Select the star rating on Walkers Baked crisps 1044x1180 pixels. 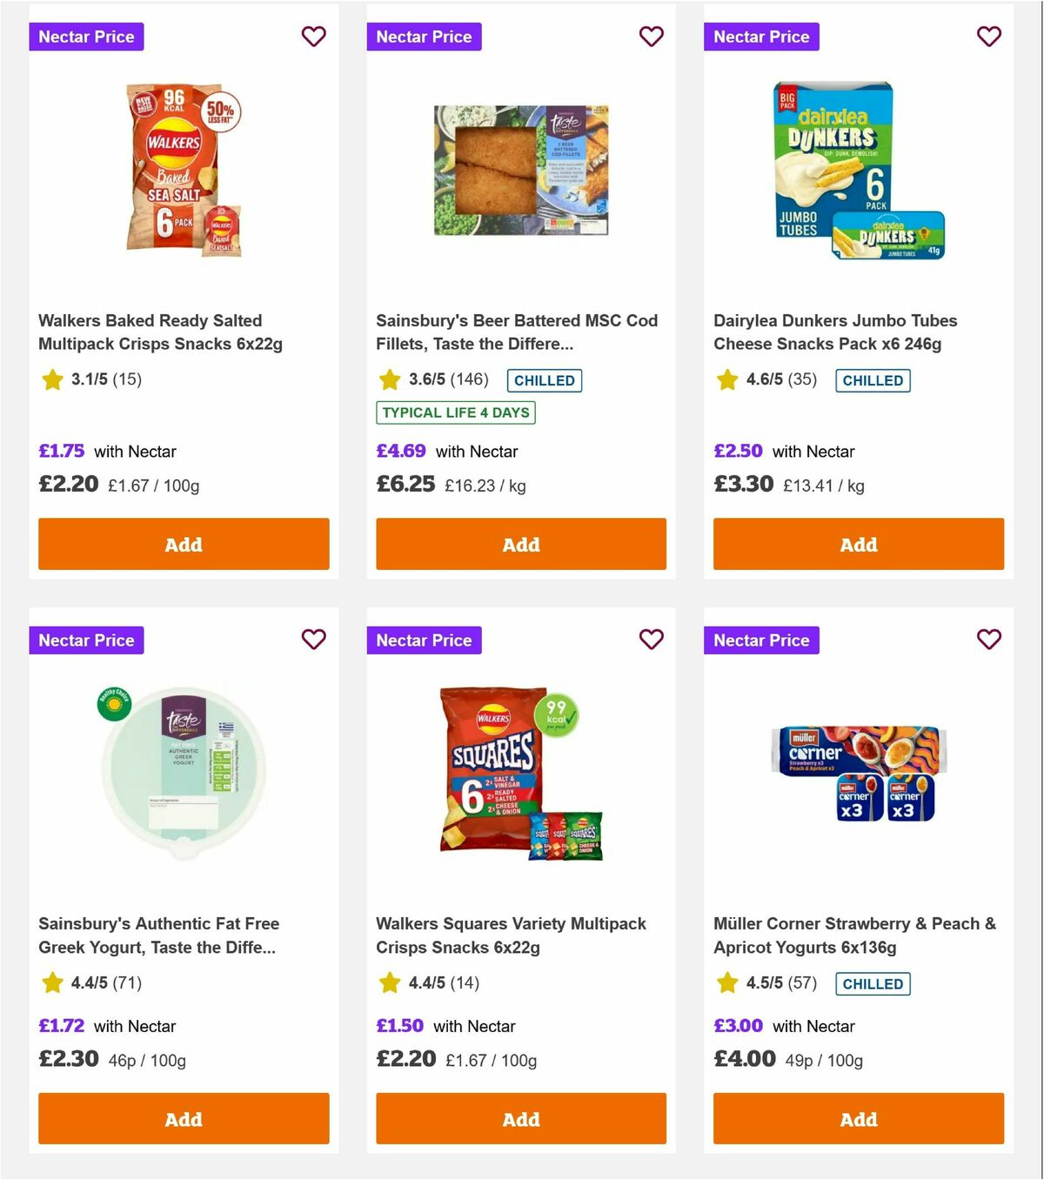[51, 379]
